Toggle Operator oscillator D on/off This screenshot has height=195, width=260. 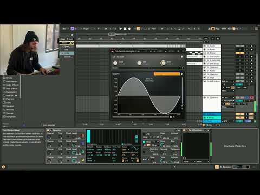(83, 135)
